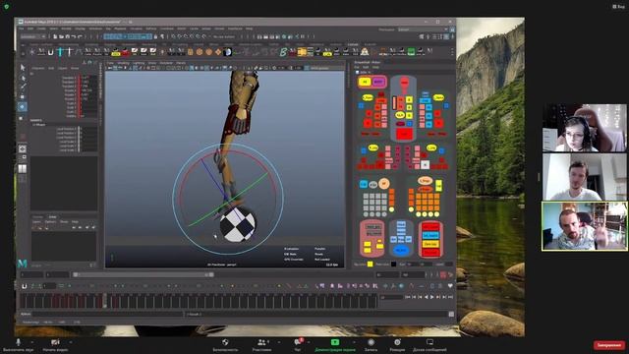Open Maya menu set dropdown
Screen dimensions: 629x354
32,36
